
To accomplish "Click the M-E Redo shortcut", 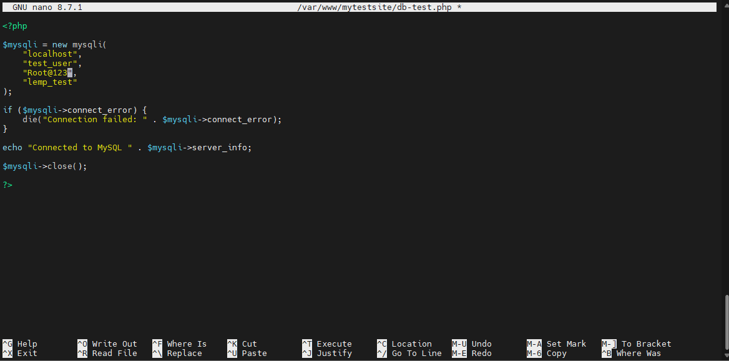I will click(x=472, y=353).
